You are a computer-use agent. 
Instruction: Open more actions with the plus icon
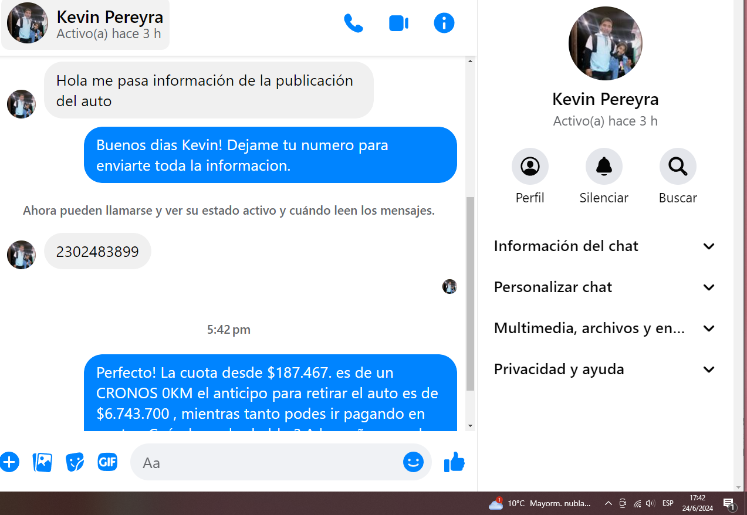[9, 462]
